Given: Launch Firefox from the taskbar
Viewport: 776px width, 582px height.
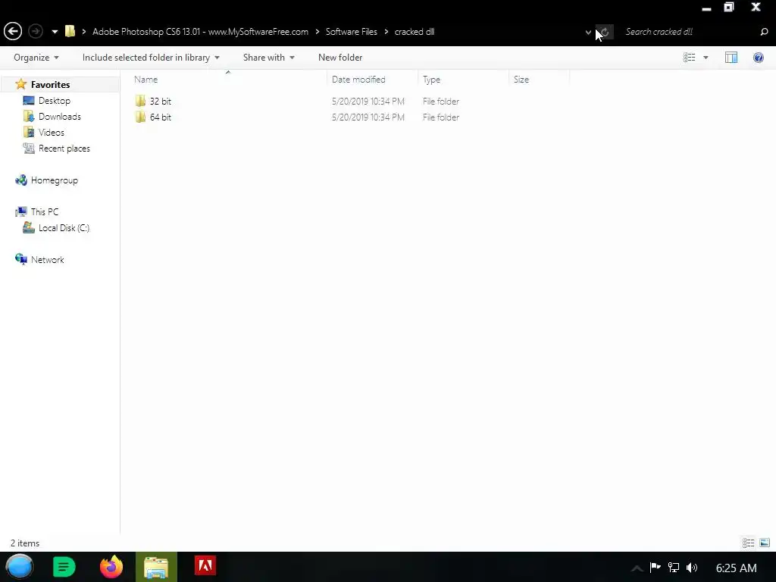Looking at the screenshot, I should click(x=111, y=567).
